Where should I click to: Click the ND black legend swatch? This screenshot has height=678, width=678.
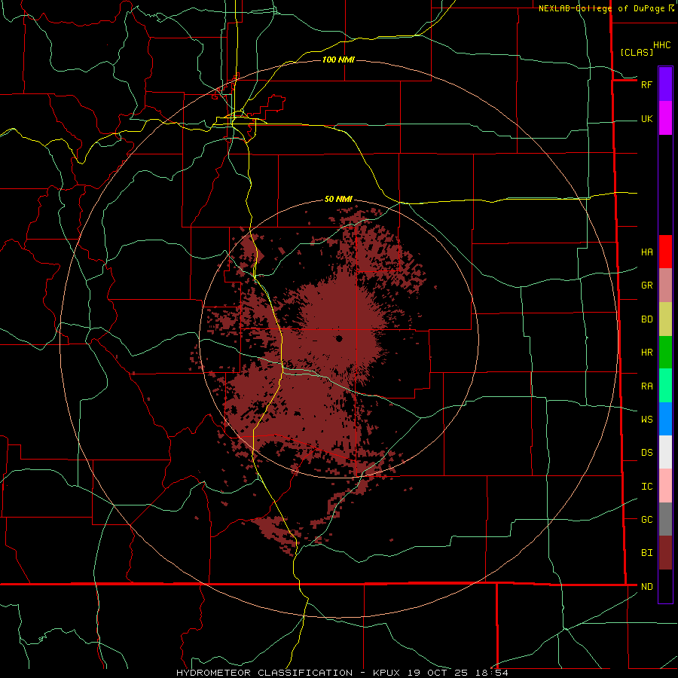[x=665, y=586]
